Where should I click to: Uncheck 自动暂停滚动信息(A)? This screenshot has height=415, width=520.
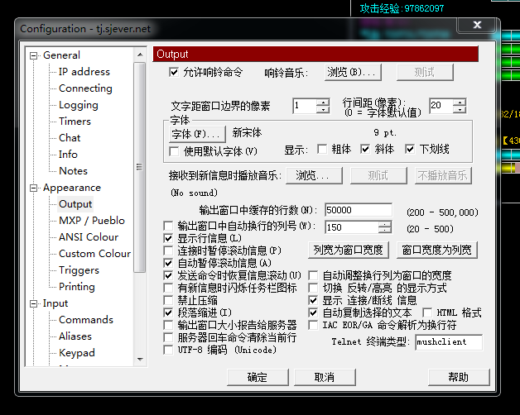tap(168, 264)
